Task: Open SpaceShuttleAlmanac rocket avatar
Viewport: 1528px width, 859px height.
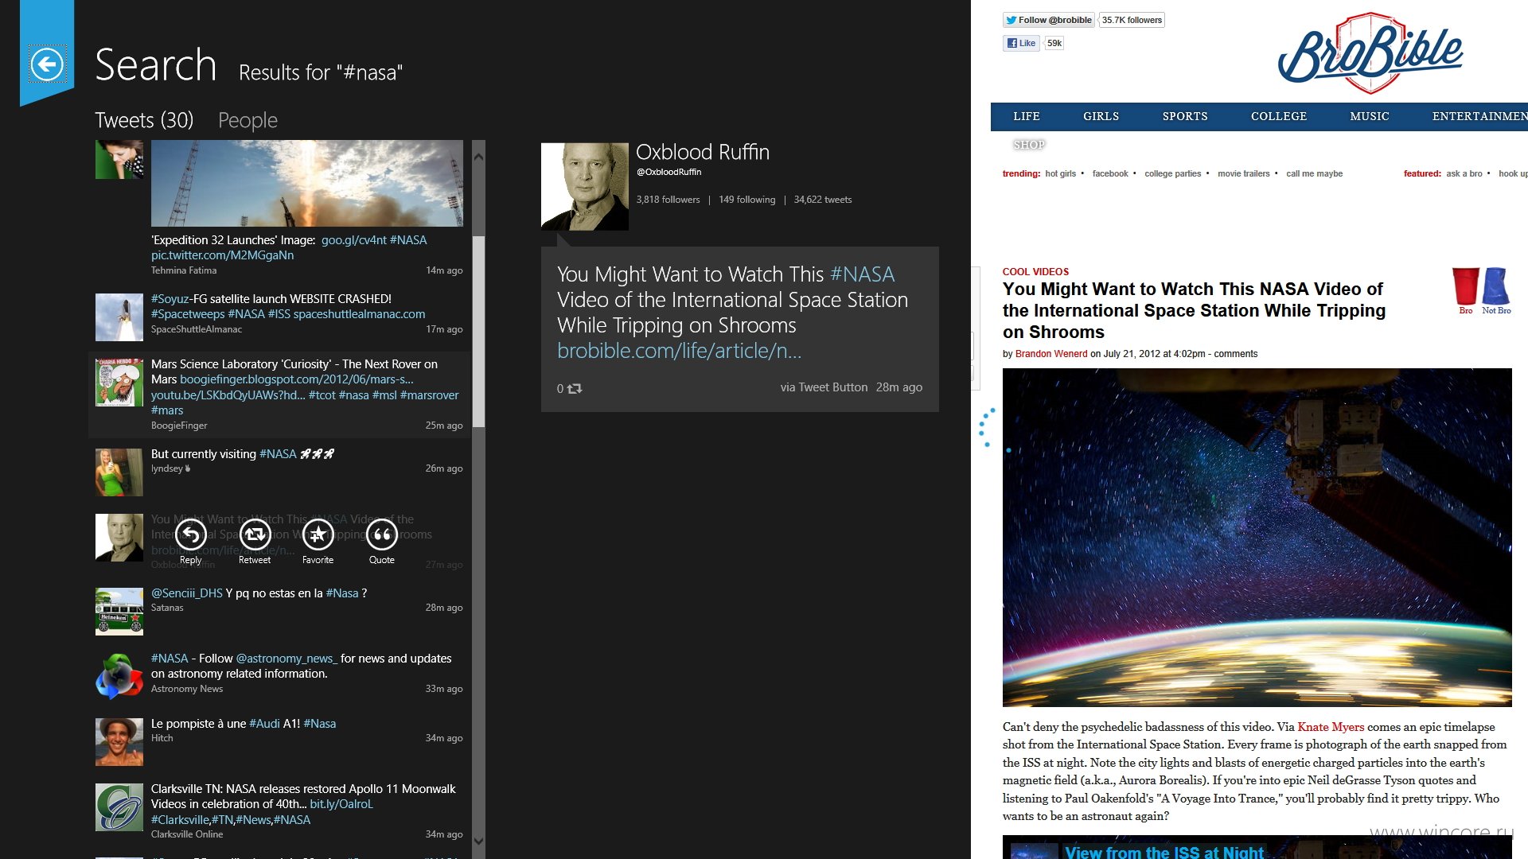Action: [119, 317]
